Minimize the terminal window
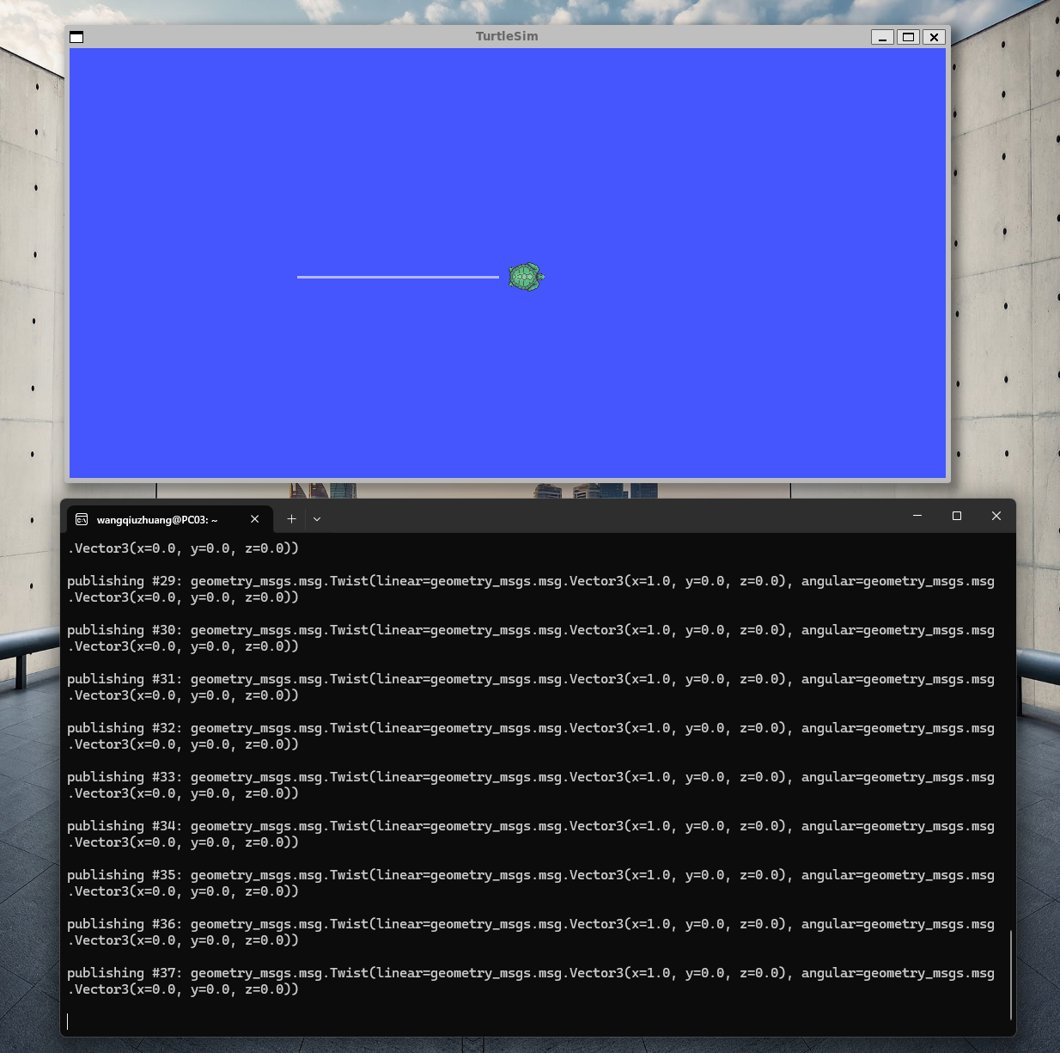1060x1053 pixels. pos(917,516)
